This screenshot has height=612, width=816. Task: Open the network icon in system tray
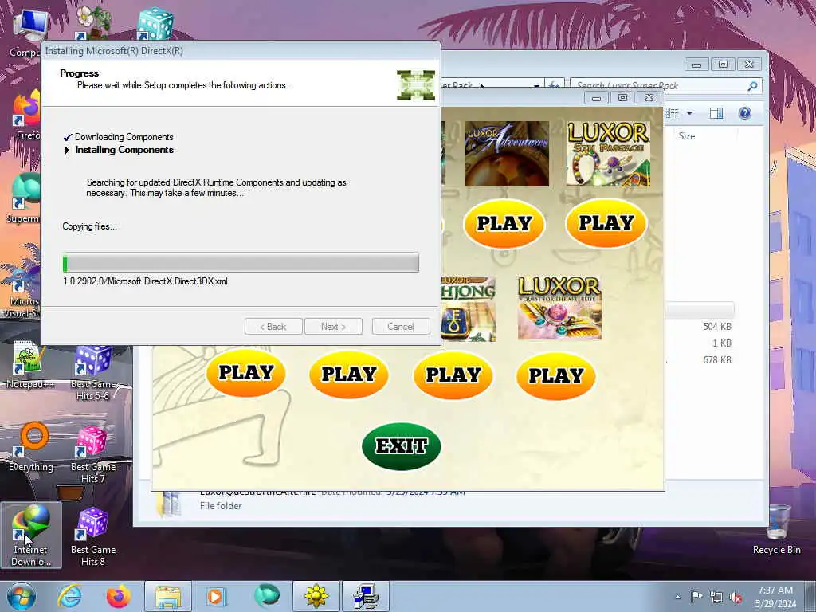tap(716, 597)
